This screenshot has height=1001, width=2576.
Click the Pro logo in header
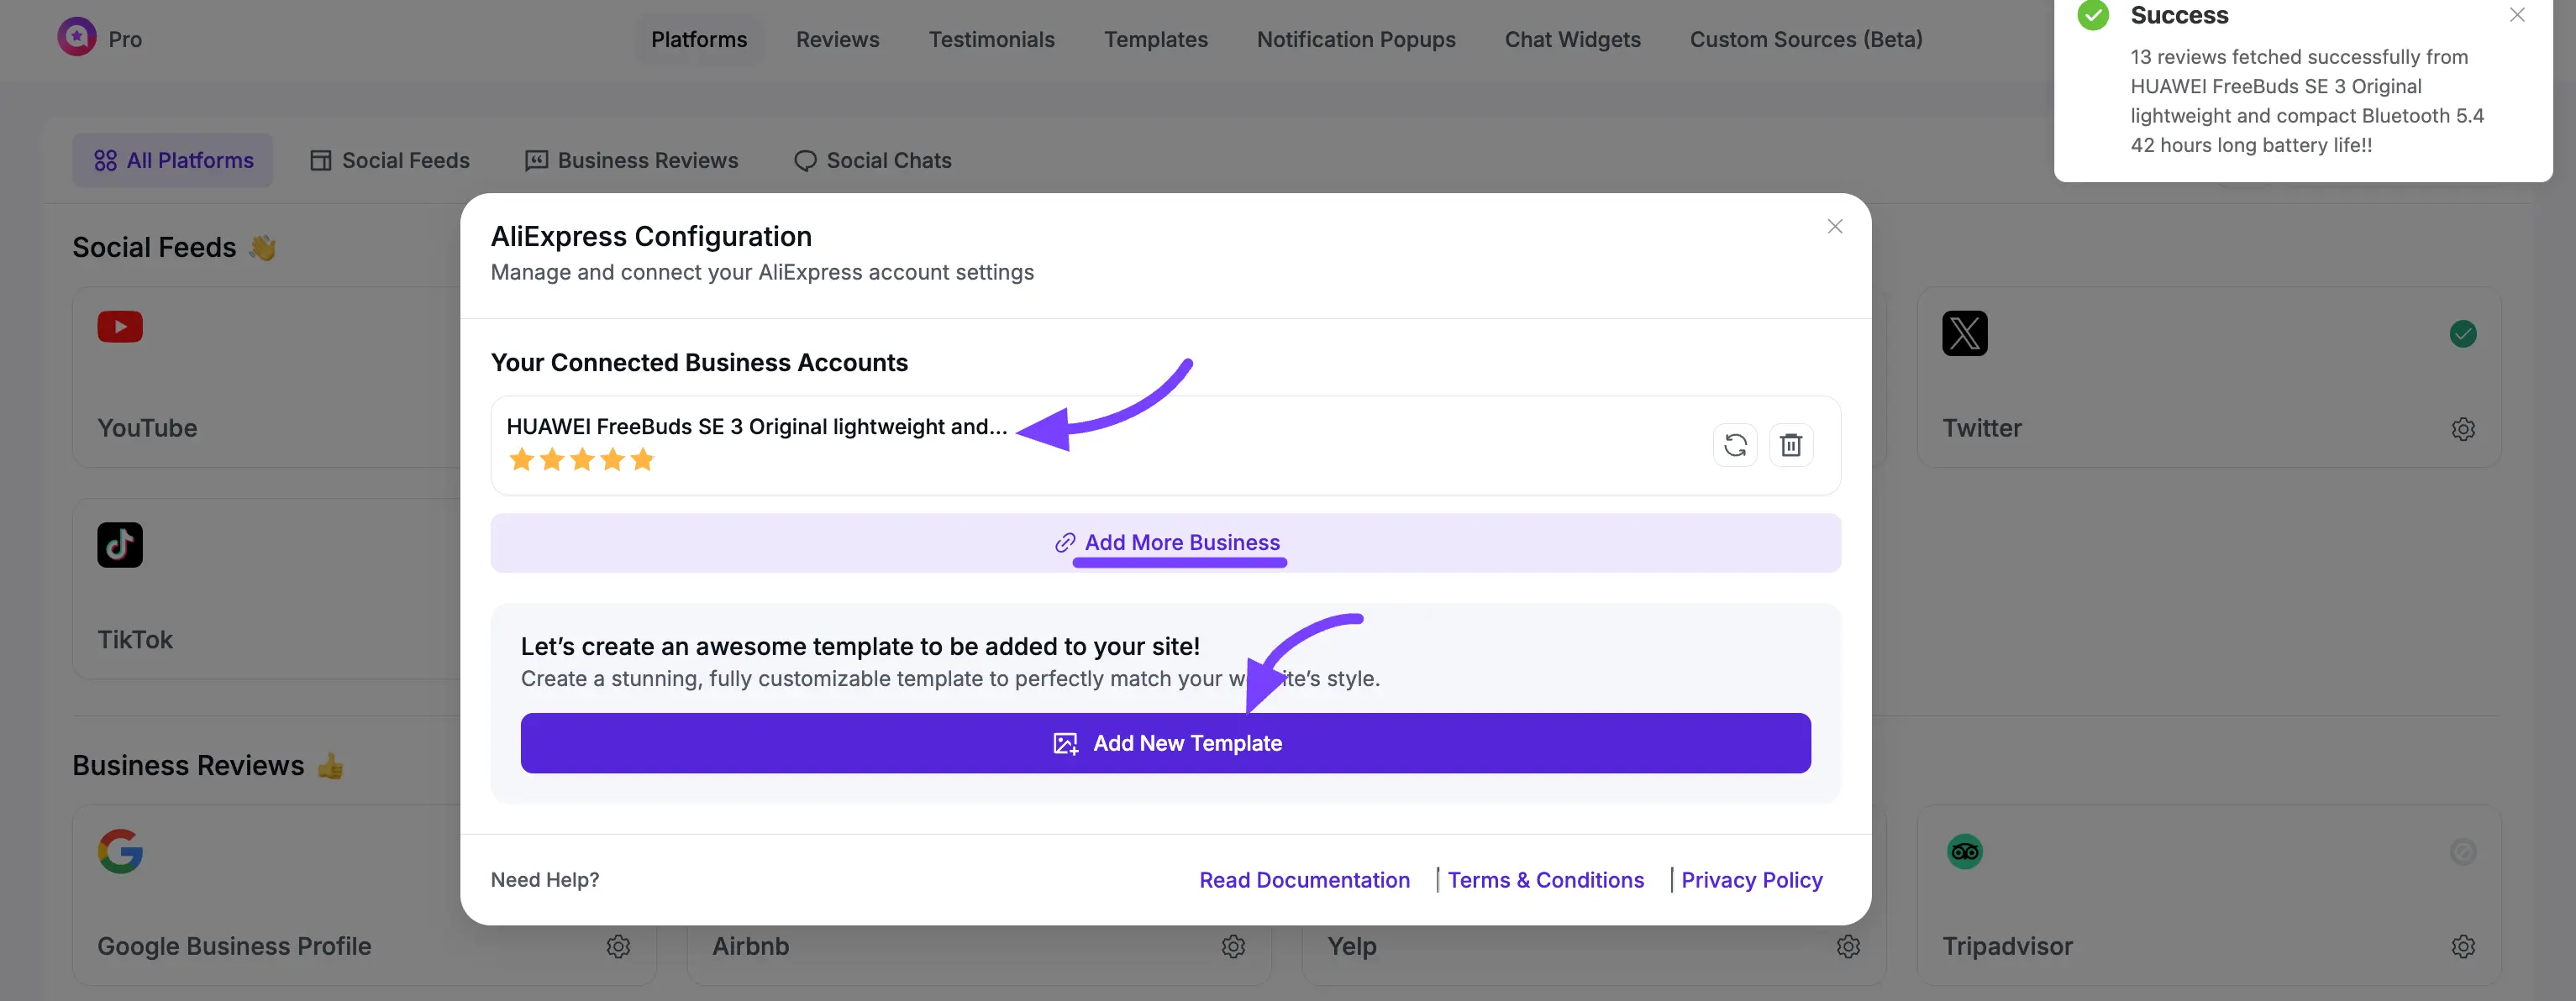pyautogui.click(x=77, y=38)
